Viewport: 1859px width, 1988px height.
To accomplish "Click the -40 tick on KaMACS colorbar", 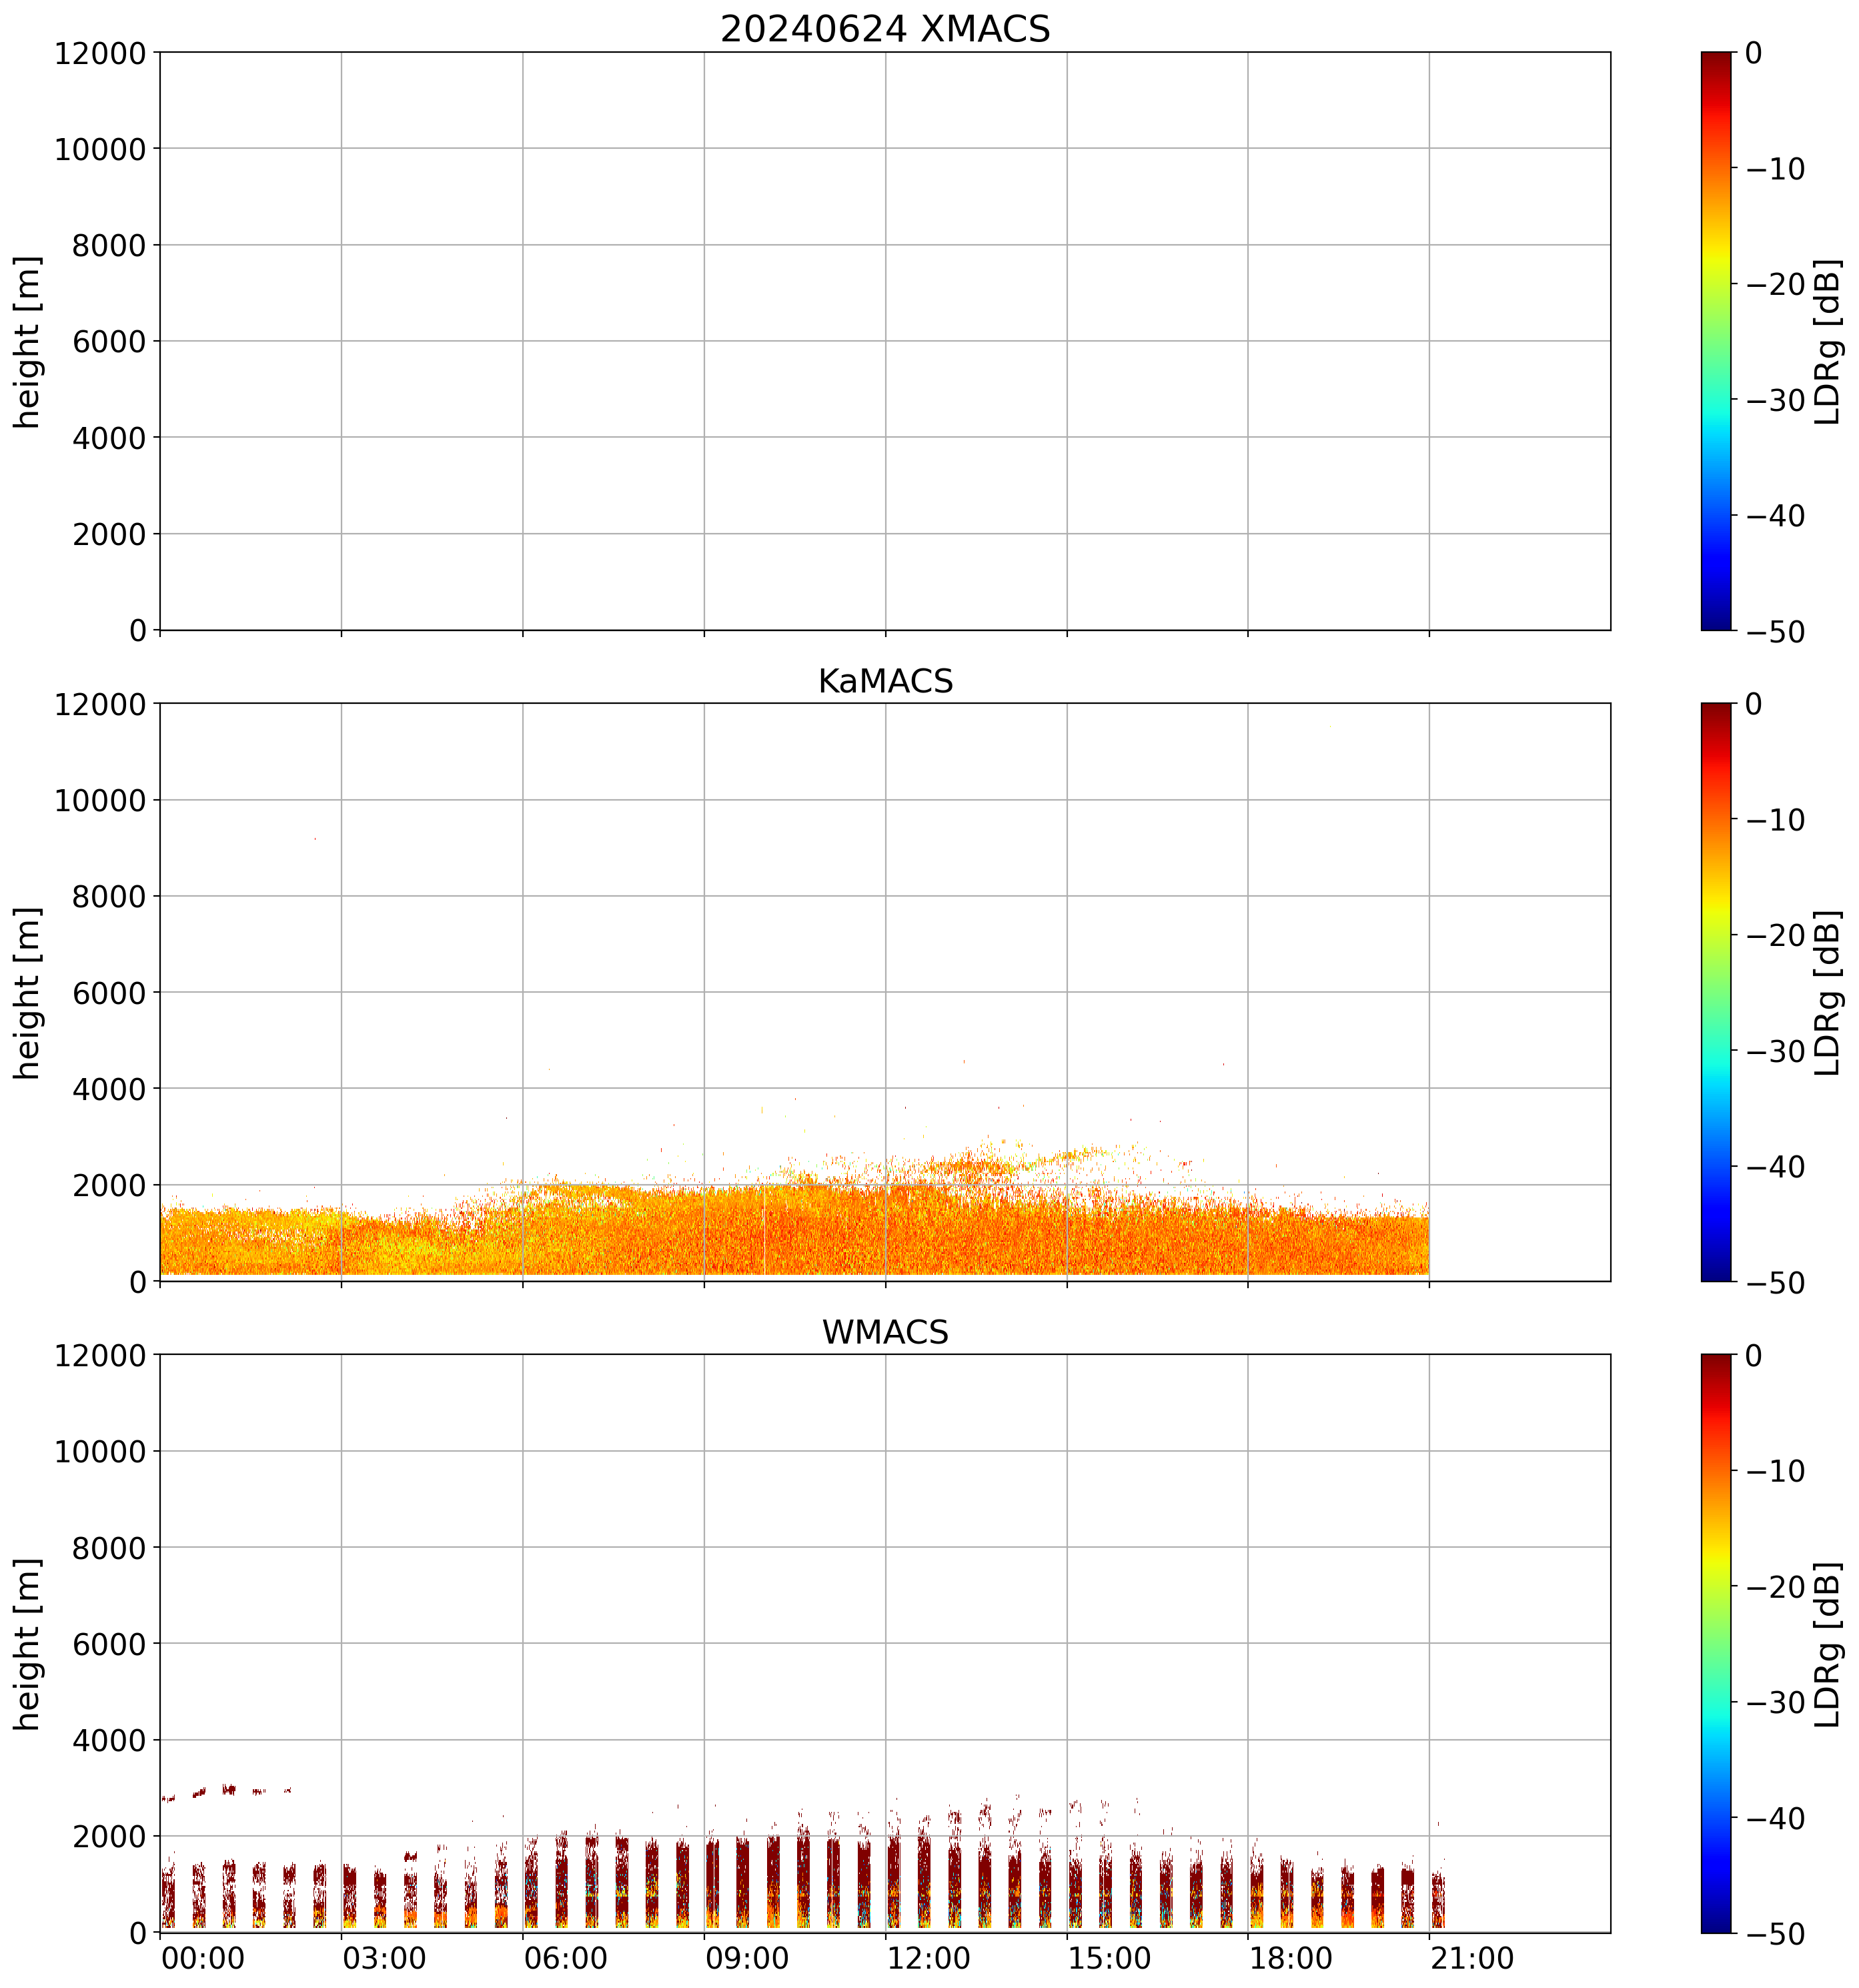I will pos(1775,1167).
